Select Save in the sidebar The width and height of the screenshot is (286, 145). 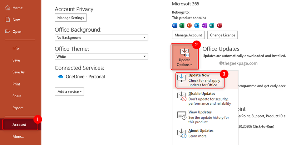(x=16, y=60)
